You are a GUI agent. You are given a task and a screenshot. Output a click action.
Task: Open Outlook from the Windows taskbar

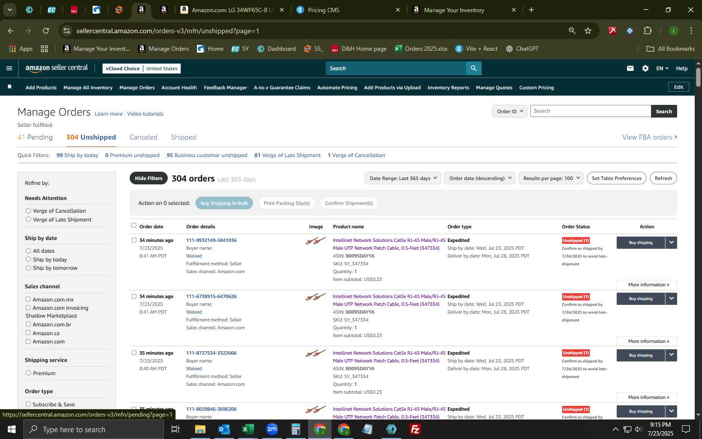coord(224,429)
